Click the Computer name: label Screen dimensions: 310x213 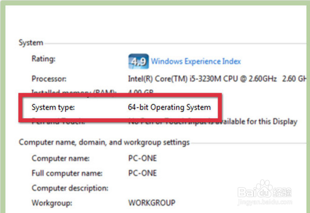click(61, 158)
